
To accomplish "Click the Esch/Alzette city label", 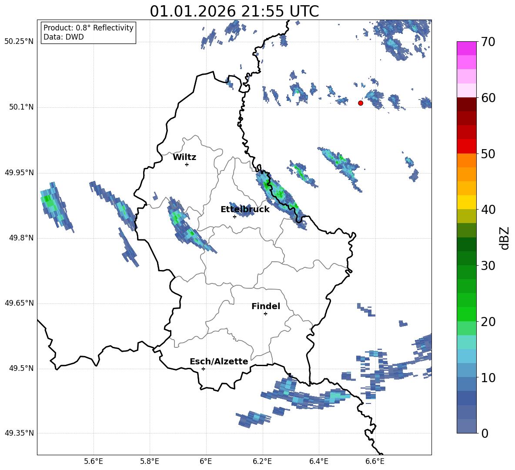I will [219, 361].
